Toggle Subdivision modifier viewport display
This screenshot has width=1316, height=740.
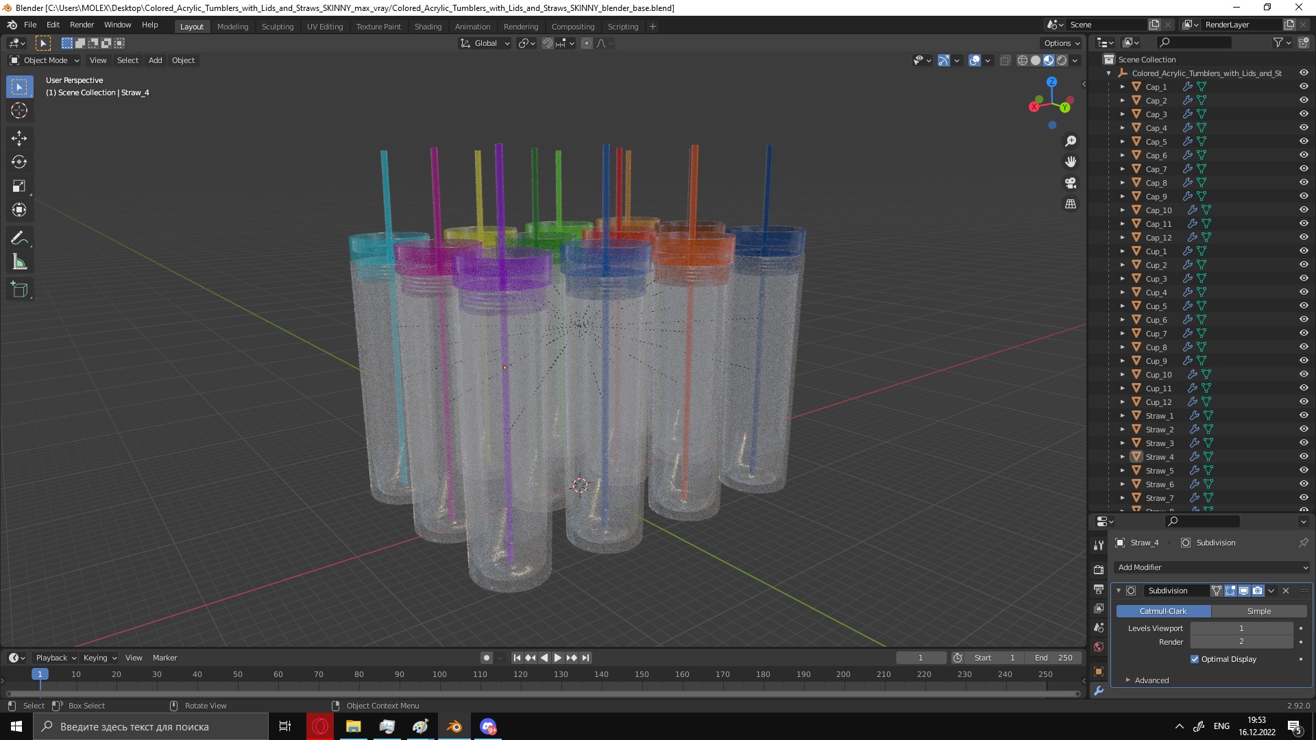point(1244,591)
